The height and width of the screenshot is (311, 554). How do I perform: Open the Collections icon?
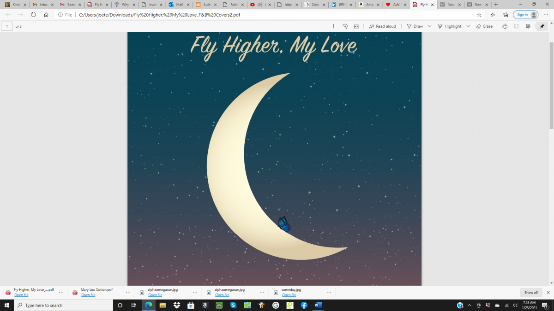[506, 15]
